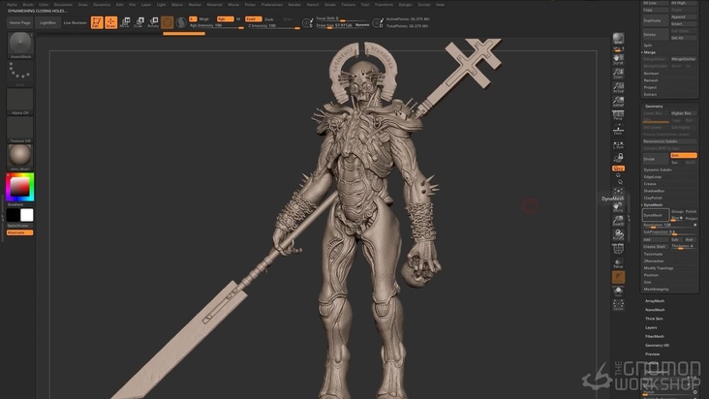Image resolution: width=709 pixels, height=399 pixels.
Task: Toggle the Mrgb mode
Action: [x=204, y=19]
